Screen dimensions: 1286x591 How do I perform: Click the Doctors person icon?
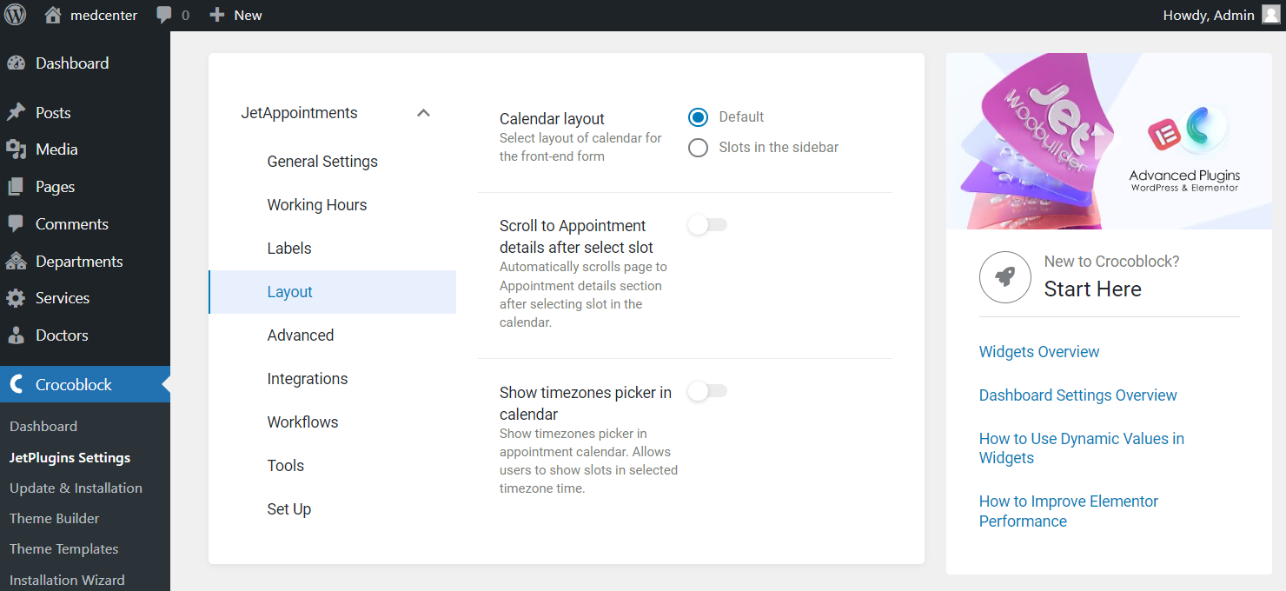click(x=16, y=335)
